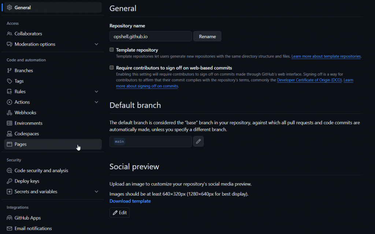This screenshot has height=234, width=375.
Task: Open the Tags settings page
Action: (x=53, y=81)
